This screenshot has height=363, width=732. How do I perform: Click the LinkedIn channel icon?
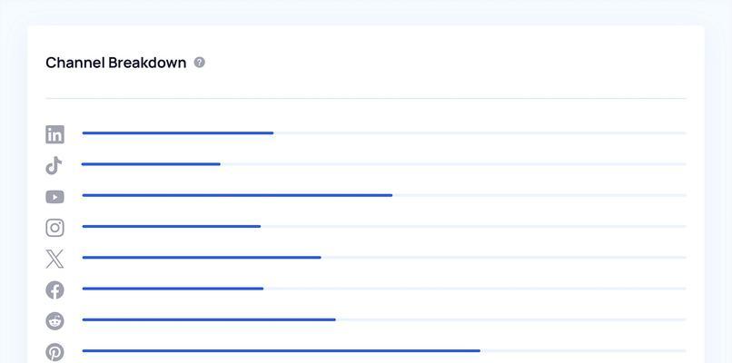coord(54,134)
